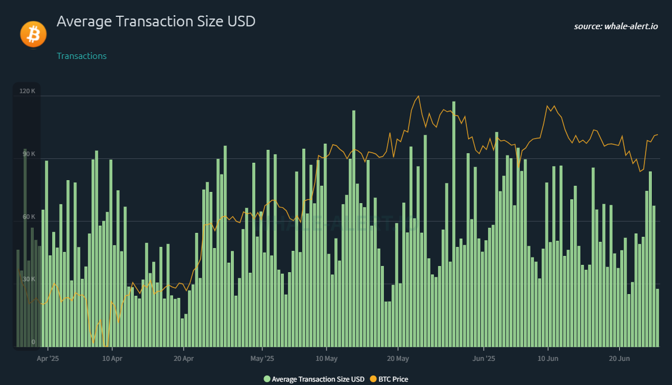Click the 20 May x-axis marker
The height and width of the screenshot is (385, 672).
click(x=398, y=359)
